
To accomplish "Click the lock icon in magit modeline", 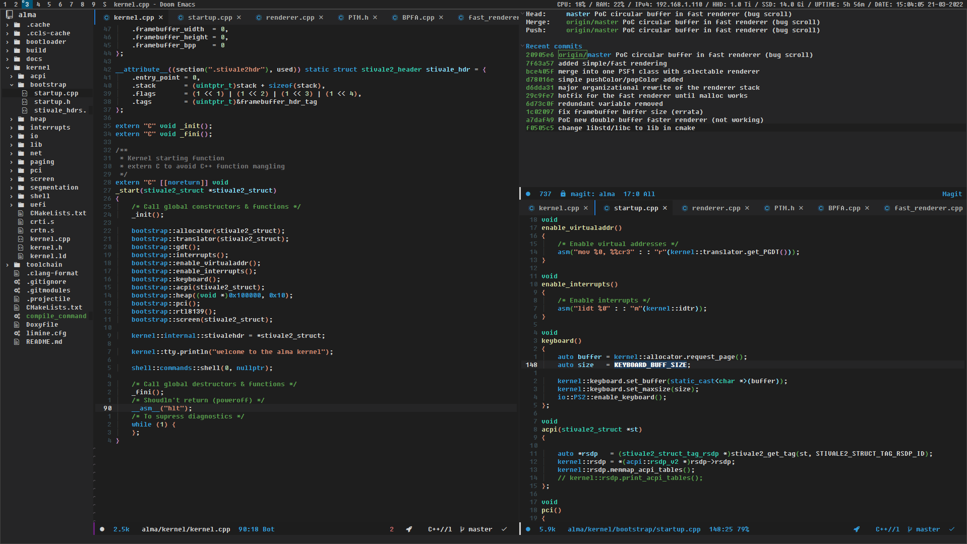I will (563, 194).
